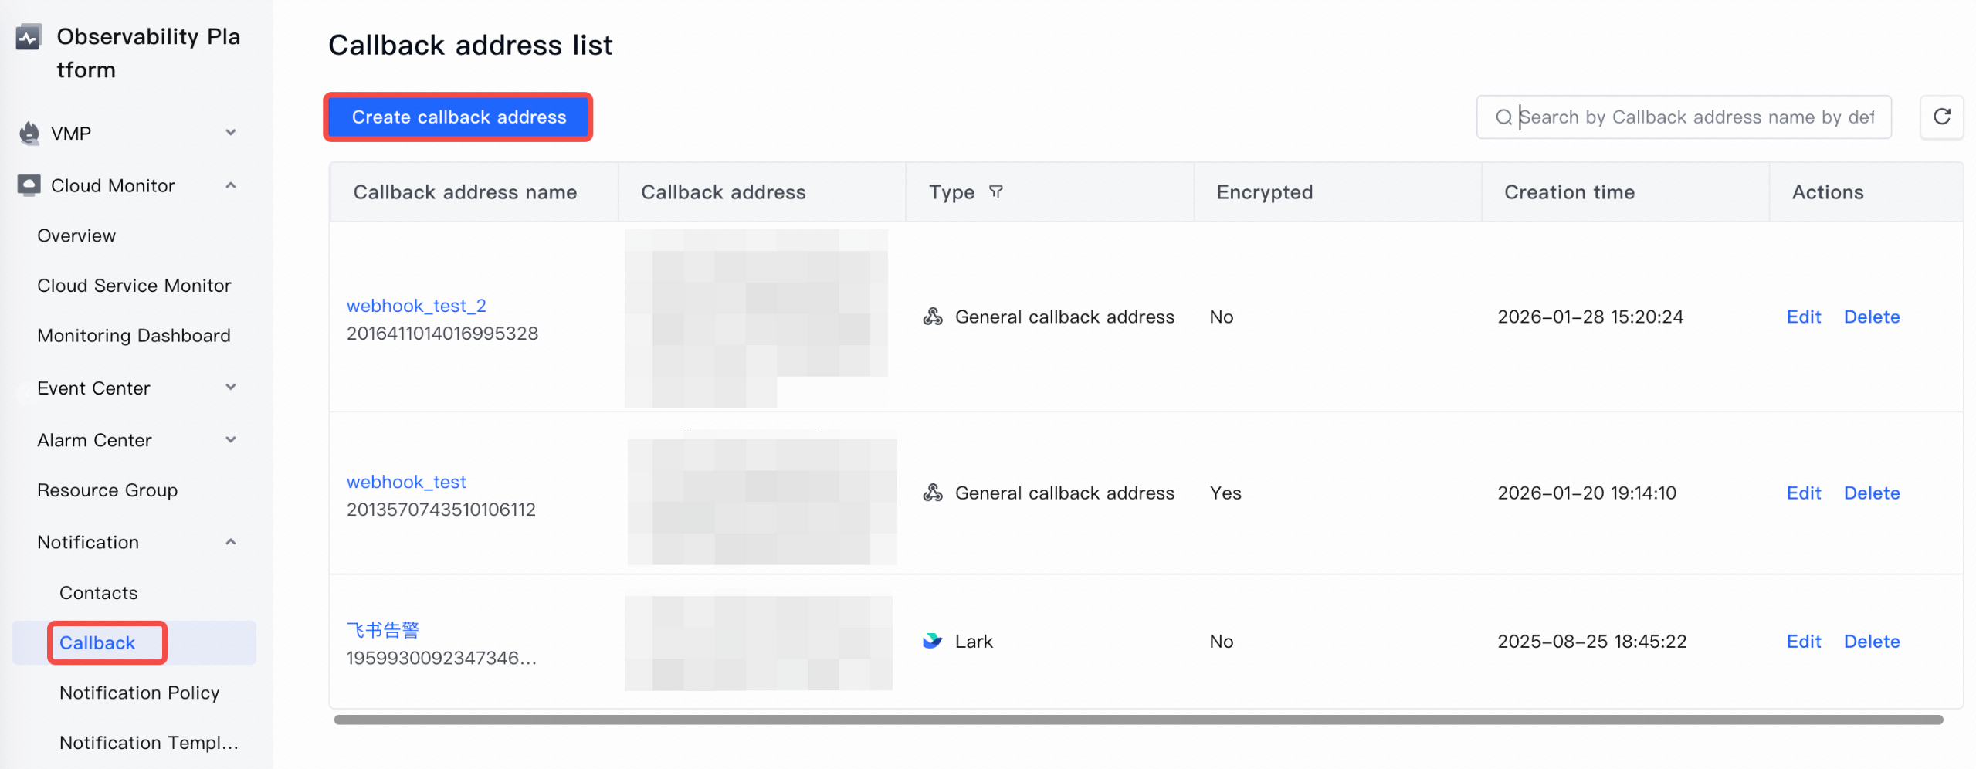Open the Contacts menu item
This screenshot has height=769, width=1976.
coord(99,592)
